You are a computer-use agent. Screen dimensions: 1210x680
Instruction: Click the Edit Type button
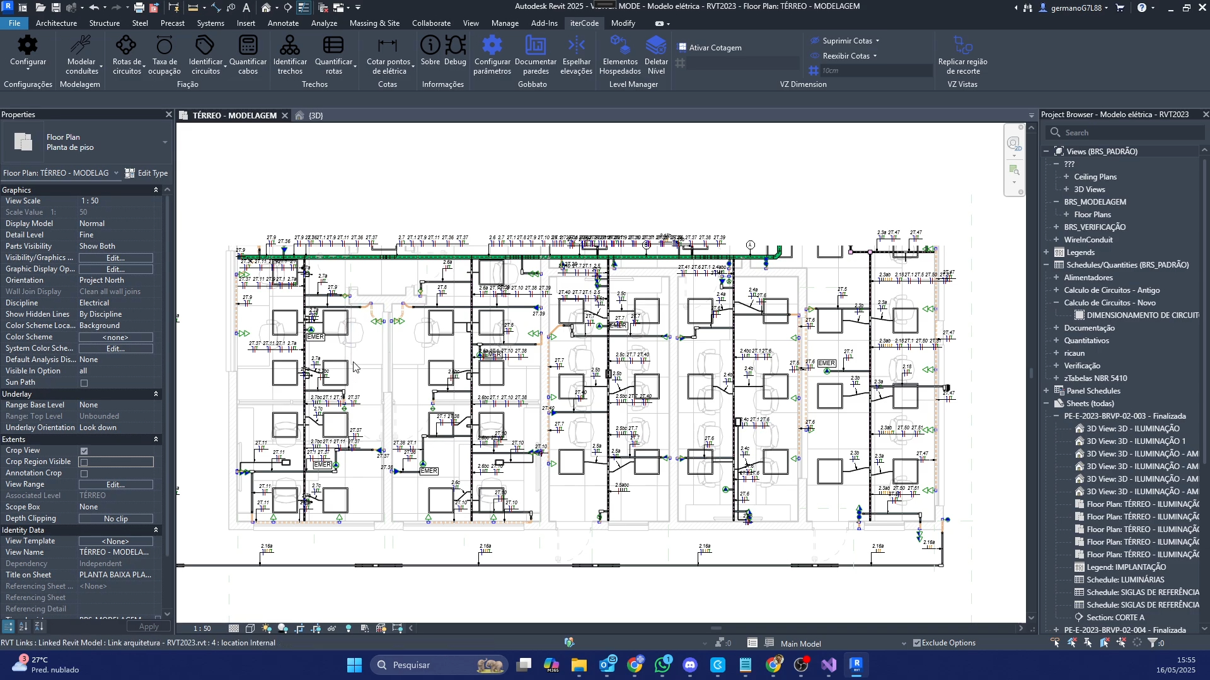pos(146,173)
